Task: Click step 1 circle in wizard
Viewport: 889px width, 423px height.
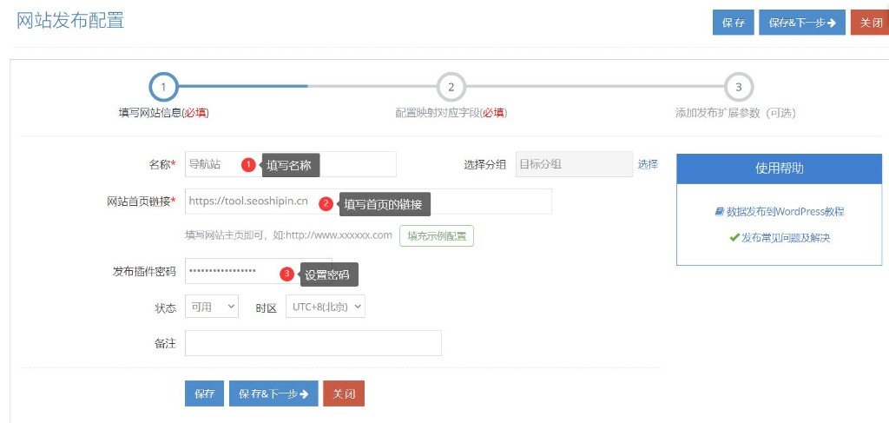Action: point(163,87)
